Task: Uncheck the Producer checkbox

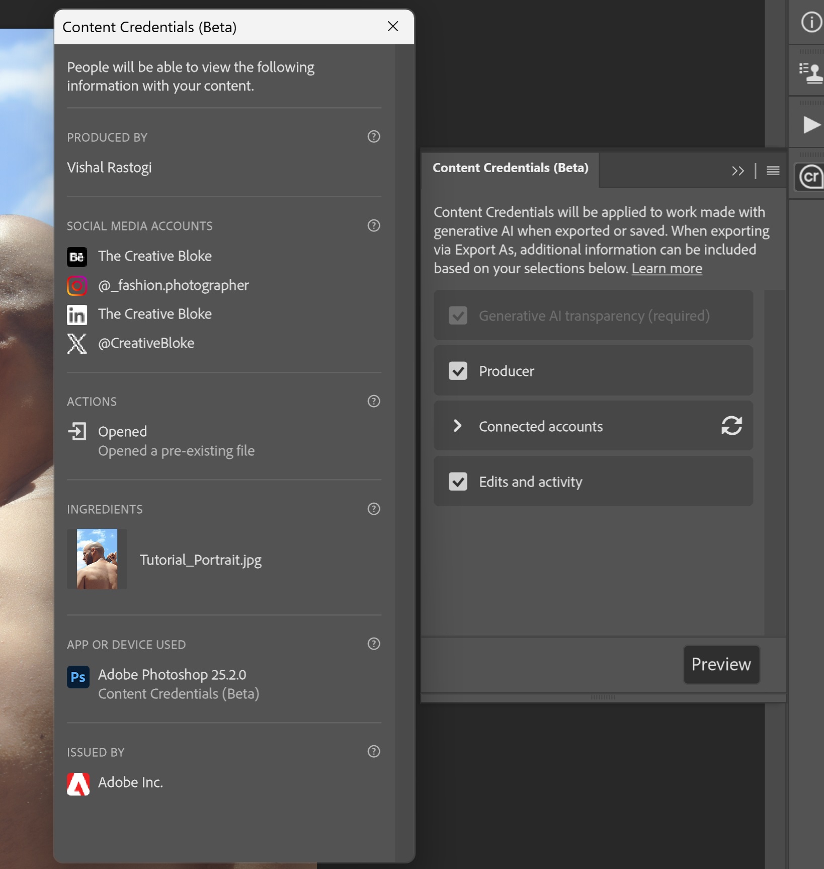Action: (x=458, y=371)
